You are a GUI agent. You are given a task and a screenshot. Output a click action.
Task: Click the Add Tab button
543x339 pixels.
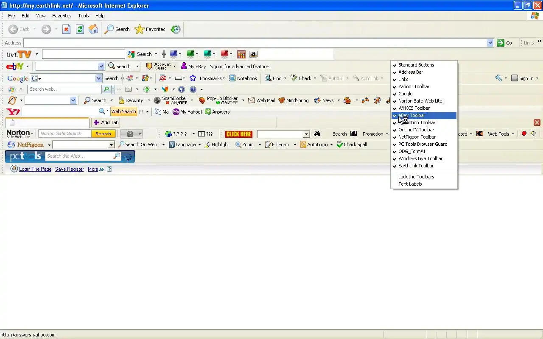coord(106,122)
